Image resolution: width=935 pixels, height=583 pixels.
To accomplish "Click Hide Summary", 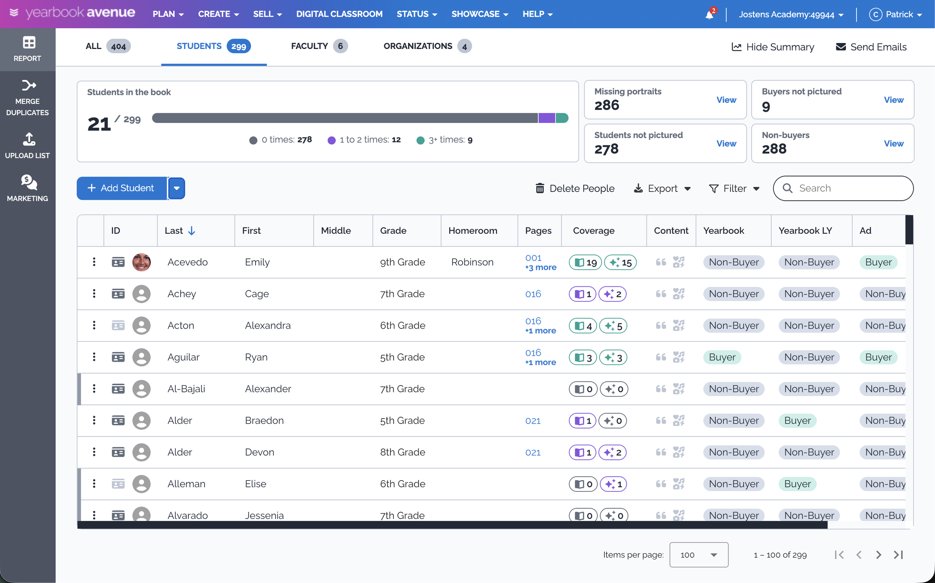I will click(773, 47).
